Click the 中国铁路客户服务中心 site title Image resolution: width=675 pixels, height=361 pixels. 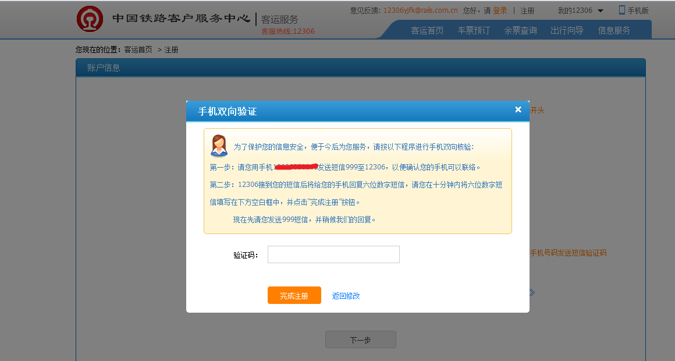[x=181, y=19]
